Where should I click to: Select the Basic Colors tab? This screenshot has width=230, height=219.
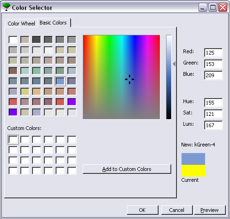point(53,23)
